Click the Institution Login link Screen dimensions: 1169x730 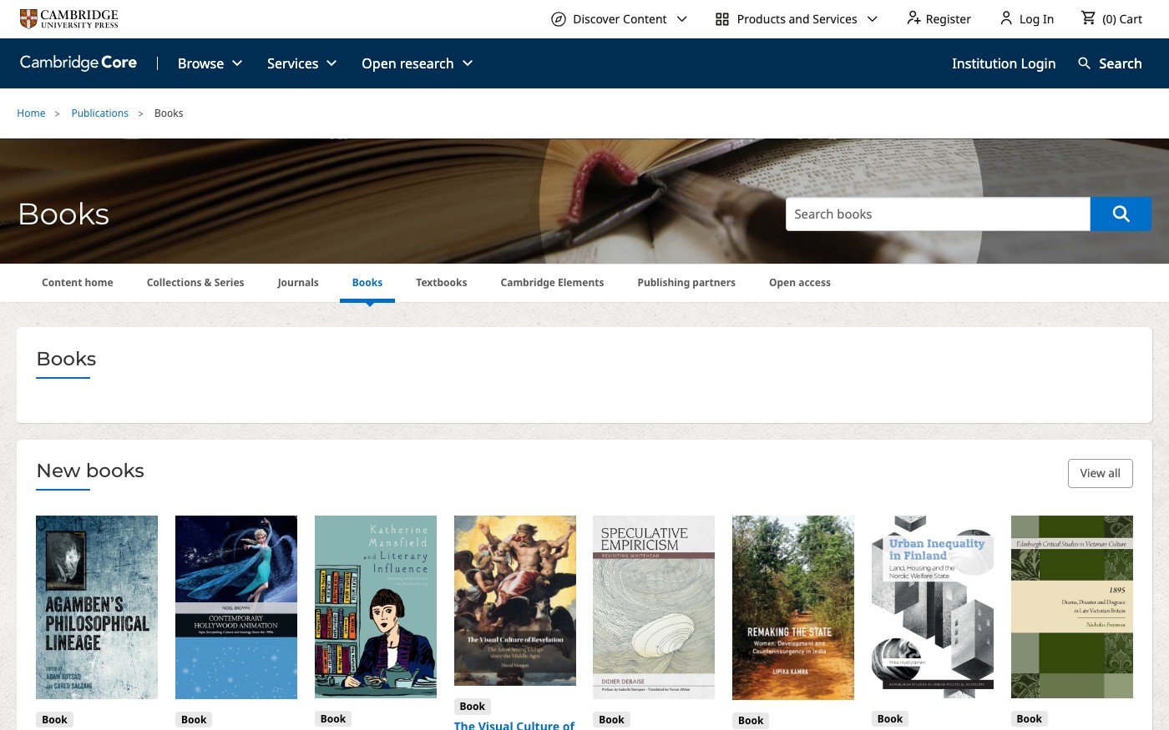(x=1004, y=63)
